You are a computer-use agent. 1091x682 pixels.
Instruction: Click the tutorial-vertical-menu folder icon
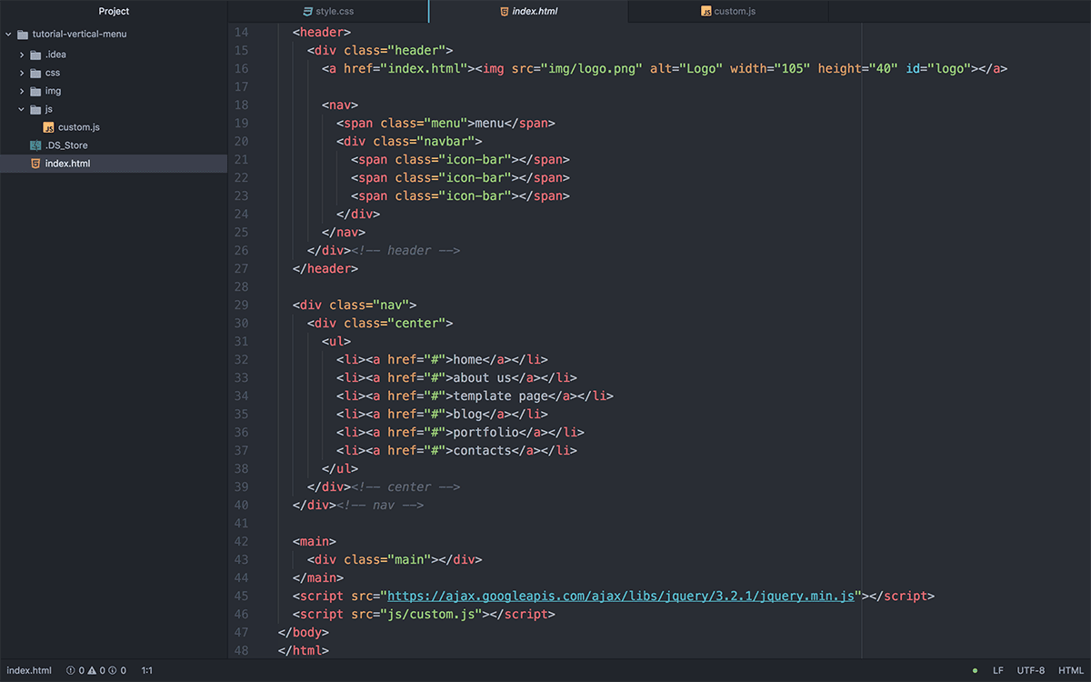point(23,35)
